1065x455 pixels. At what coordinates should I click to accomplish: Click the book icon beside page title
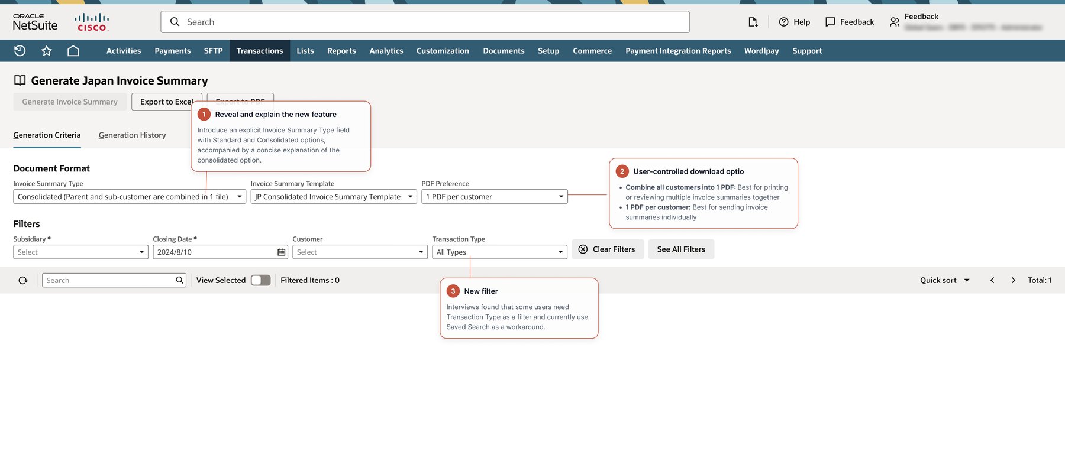click(x=20, y=80)
